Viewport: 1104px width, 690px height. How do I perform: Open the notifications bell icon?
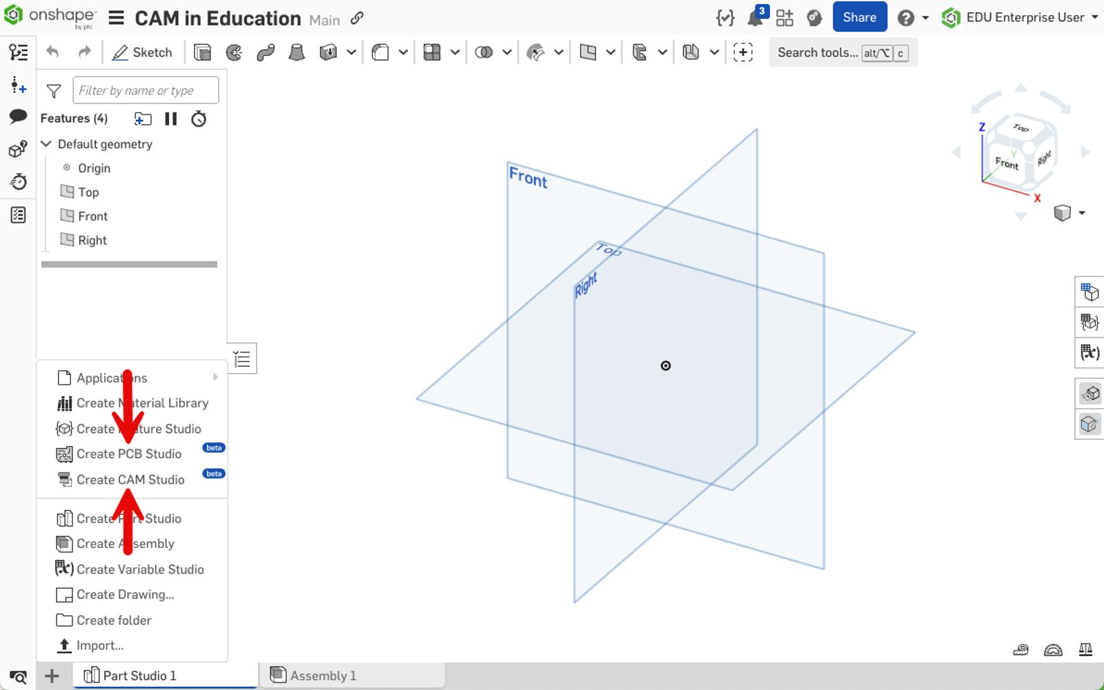[756, 18]
